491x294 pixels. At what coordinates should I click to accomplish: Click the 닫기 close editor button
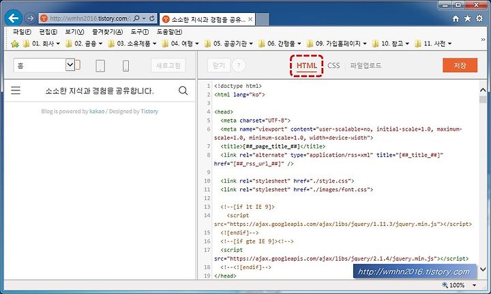point(219,65)
